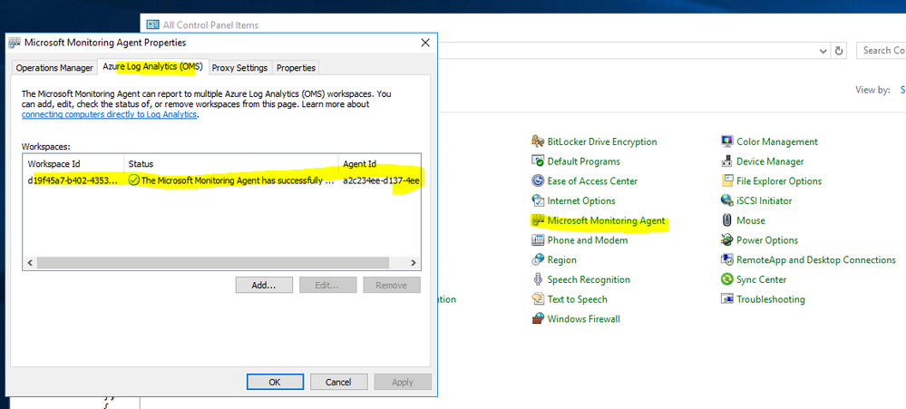Switch to the Properties tab
The height and width of the screenshot is (409, 906).
296,68
